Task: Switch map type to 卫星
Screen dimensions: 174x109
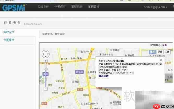Action: 160,52
